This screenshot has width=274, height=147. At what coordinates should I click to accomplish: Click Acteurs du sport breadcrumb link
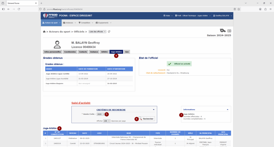60,32
